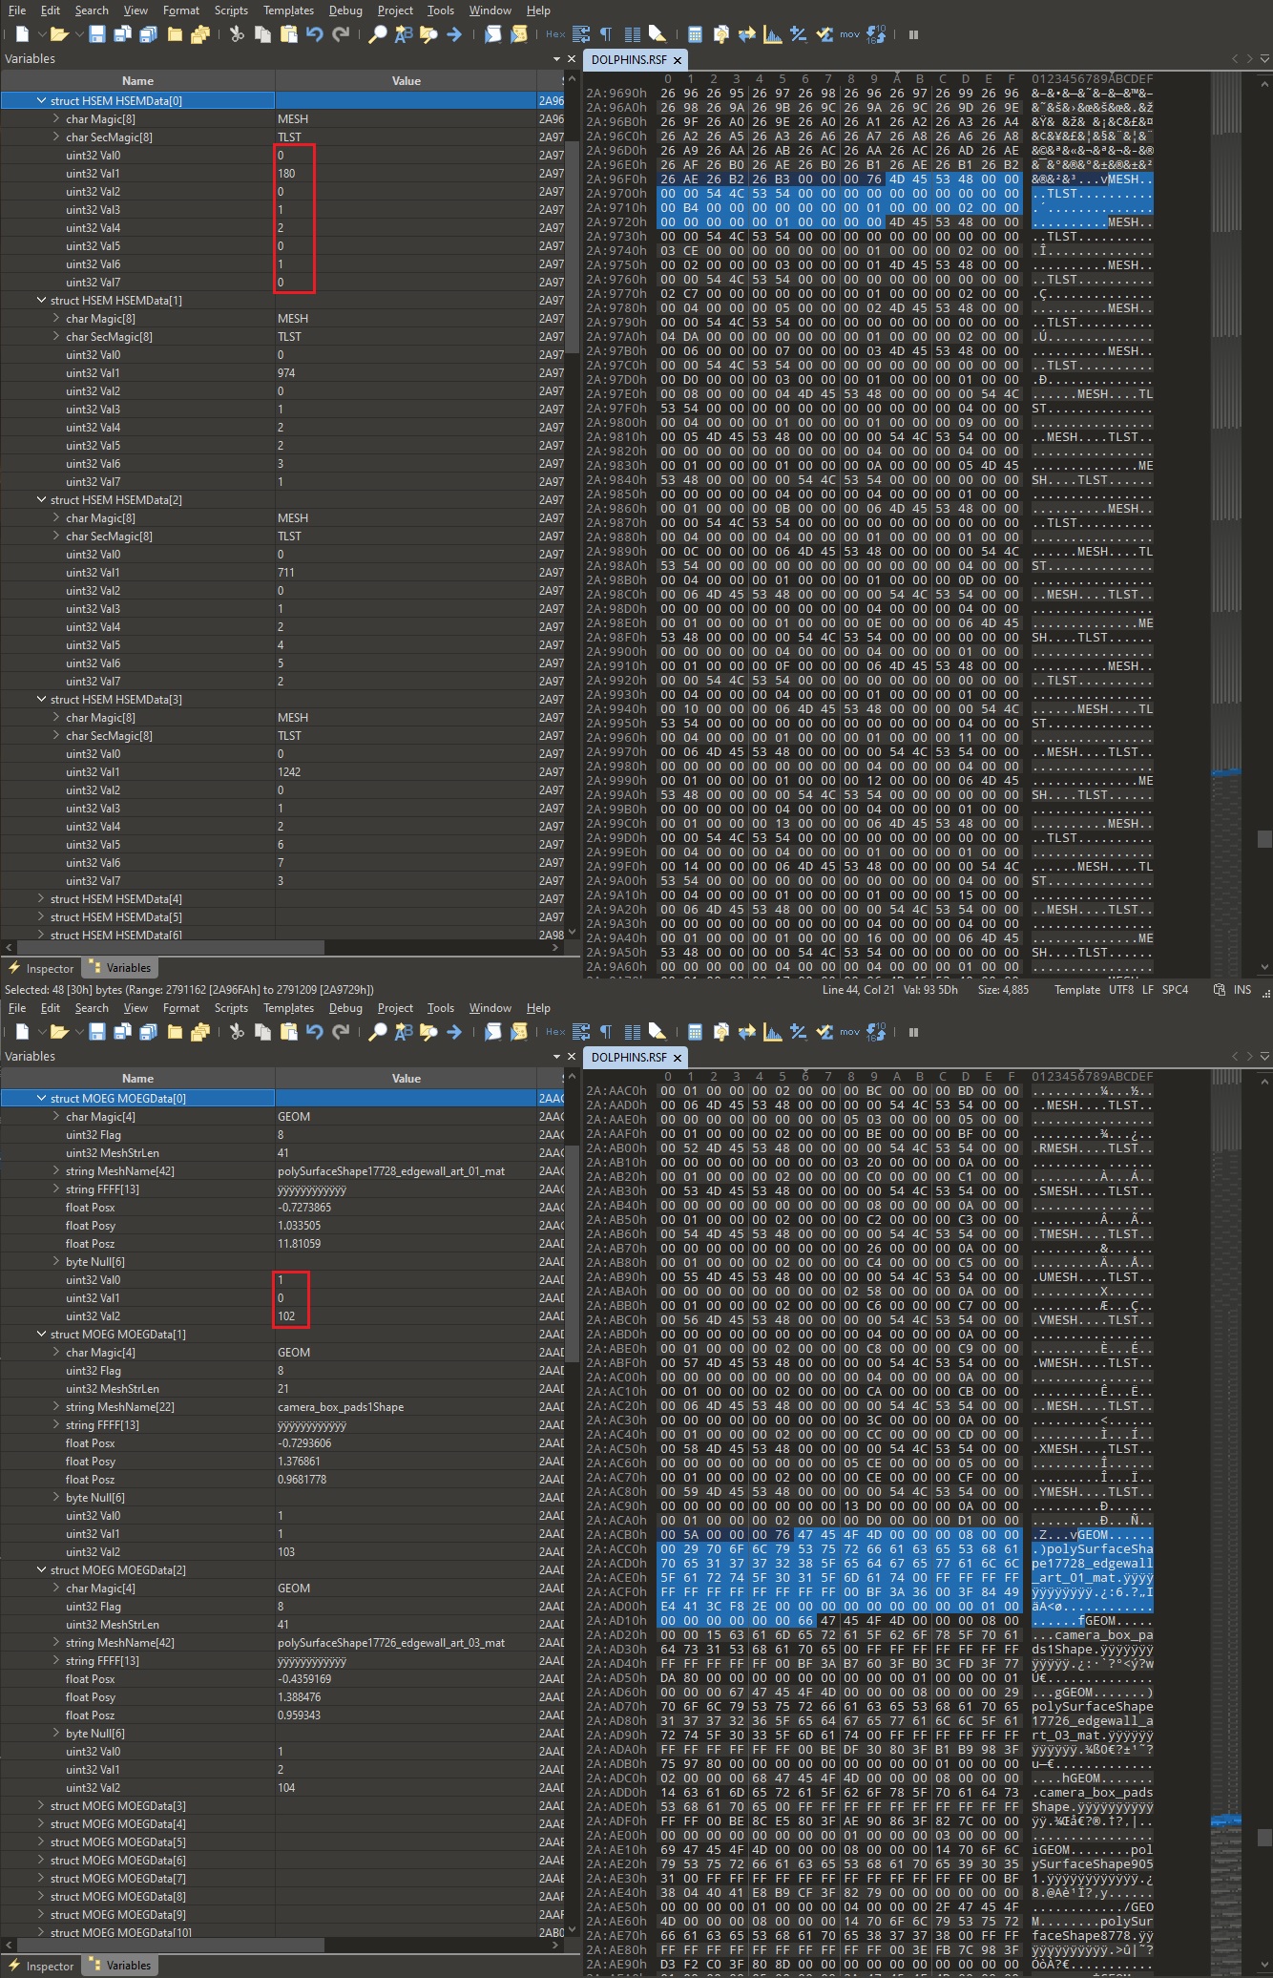This screenshot has height=1978, width=1273.
Task: Open dropdown arrow beside New icon, top window
Action: (41, 34)
